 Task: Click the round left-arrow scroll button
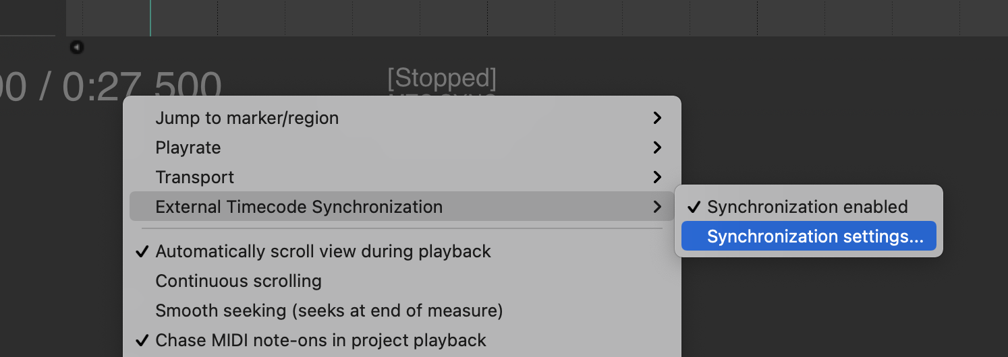click(77, 47)
